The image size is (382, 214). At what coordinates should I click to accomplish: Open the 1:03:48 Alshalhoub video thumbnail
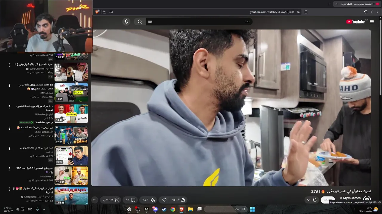point(71,196)
